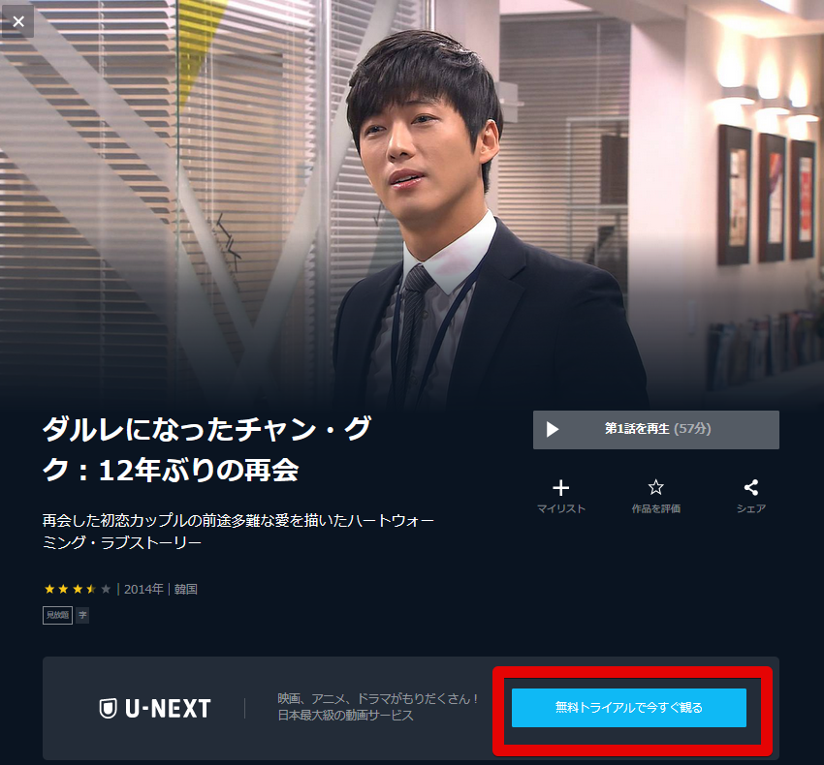Click the 2014年 release year
The height and width of the screenshot is (765, 824).
pyautogui.click(x=143, y=589)
